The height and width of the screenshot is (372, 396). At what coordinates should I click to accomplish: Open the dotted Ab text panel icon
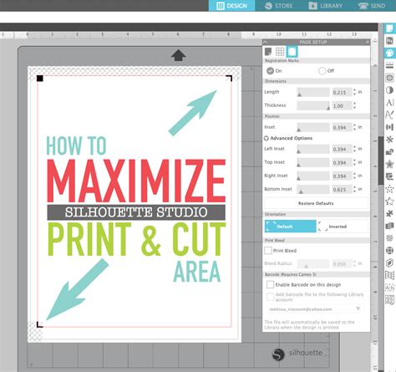[390, 288]
